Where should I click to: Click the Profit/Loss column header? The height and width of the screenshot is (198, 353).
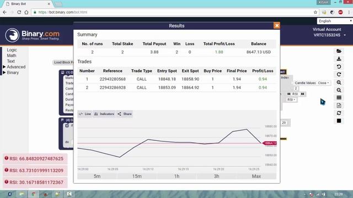[263, 71]
